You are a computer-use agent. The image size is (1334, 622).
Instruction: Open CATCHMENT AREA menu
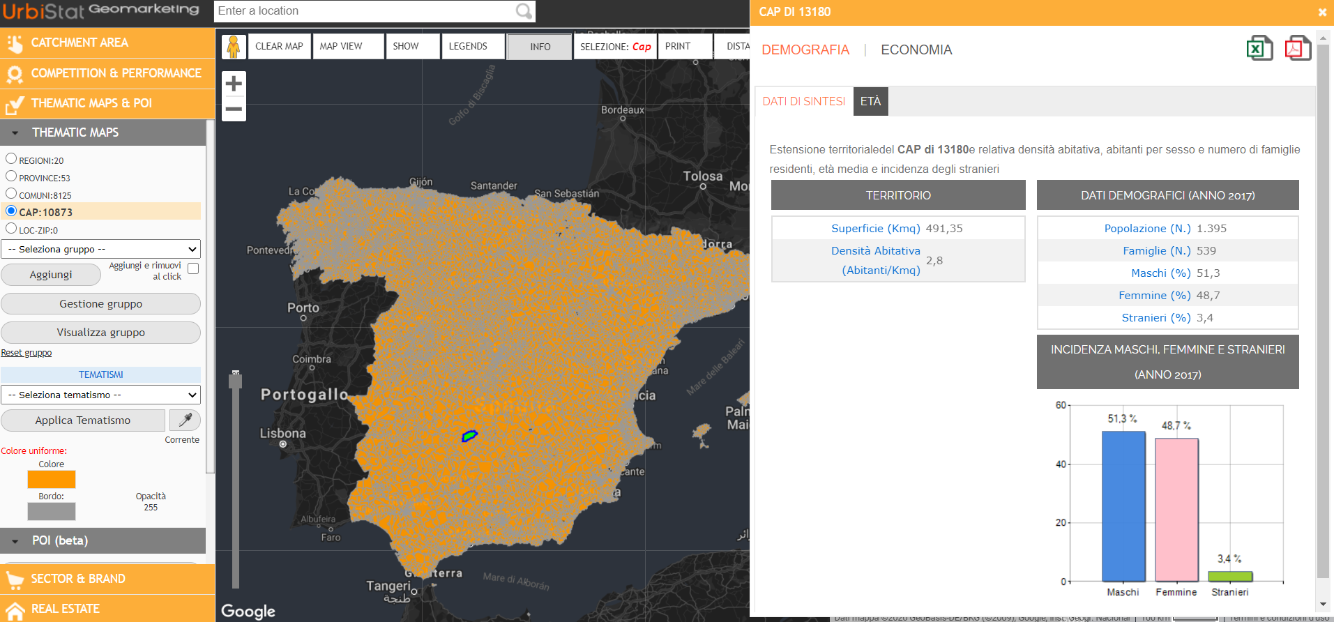(x=107, y=43)
